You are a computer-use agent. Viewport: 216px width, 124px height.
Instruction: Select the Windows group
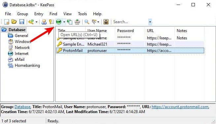pyautogui.click(x=23, y=42)
